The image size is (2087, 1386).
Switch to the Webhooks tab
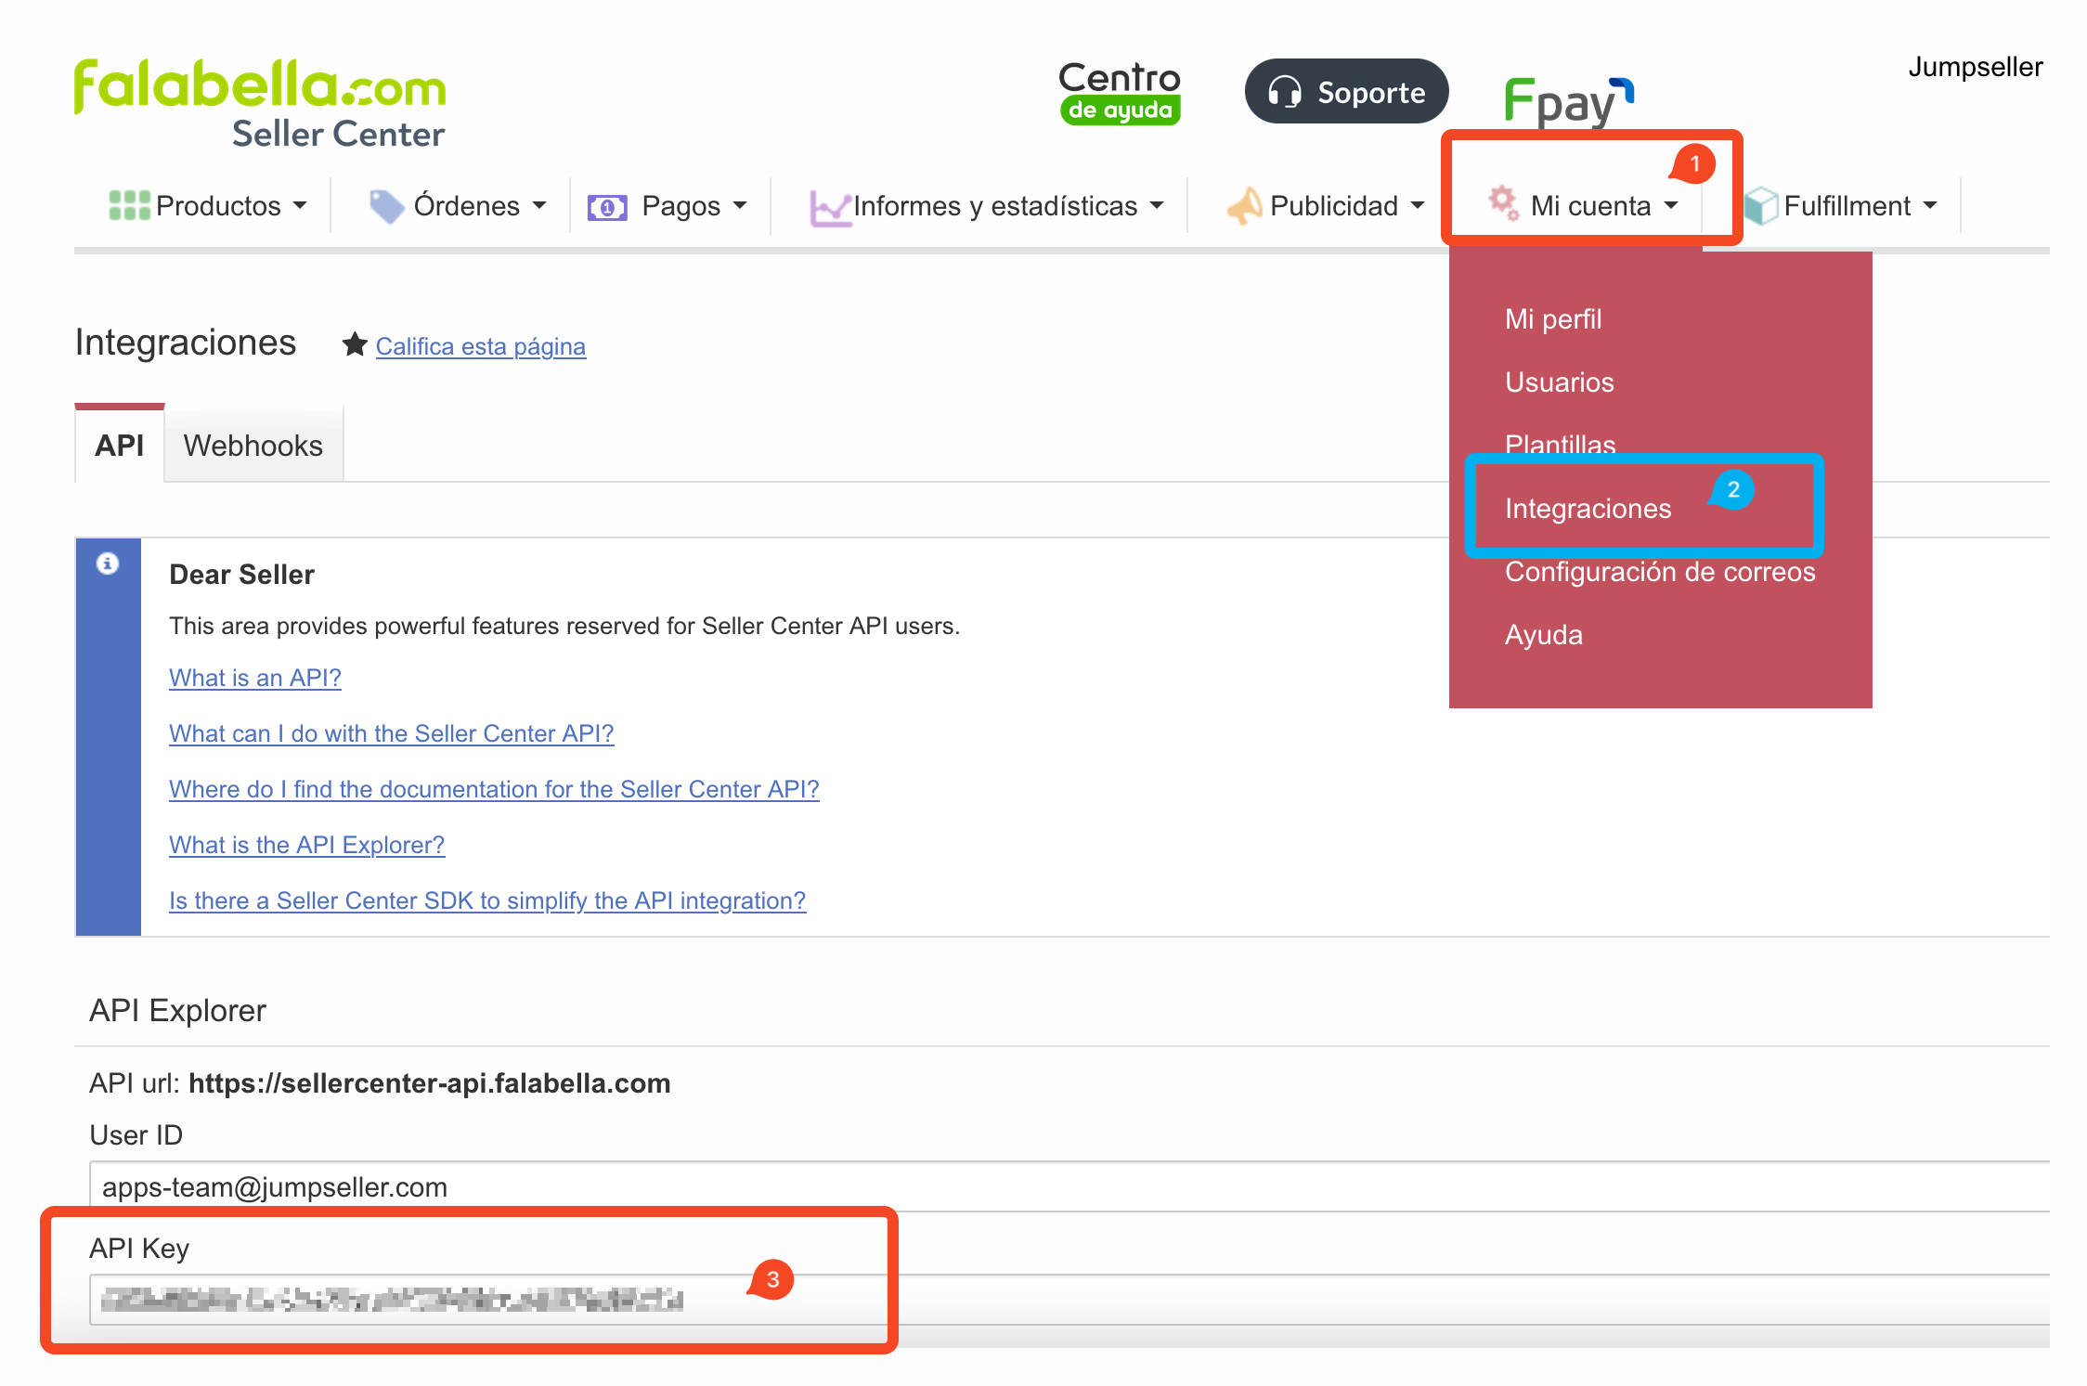click(253, 446)
